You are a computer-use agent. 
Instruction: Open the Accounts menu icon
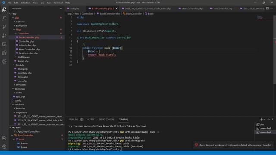4,138
